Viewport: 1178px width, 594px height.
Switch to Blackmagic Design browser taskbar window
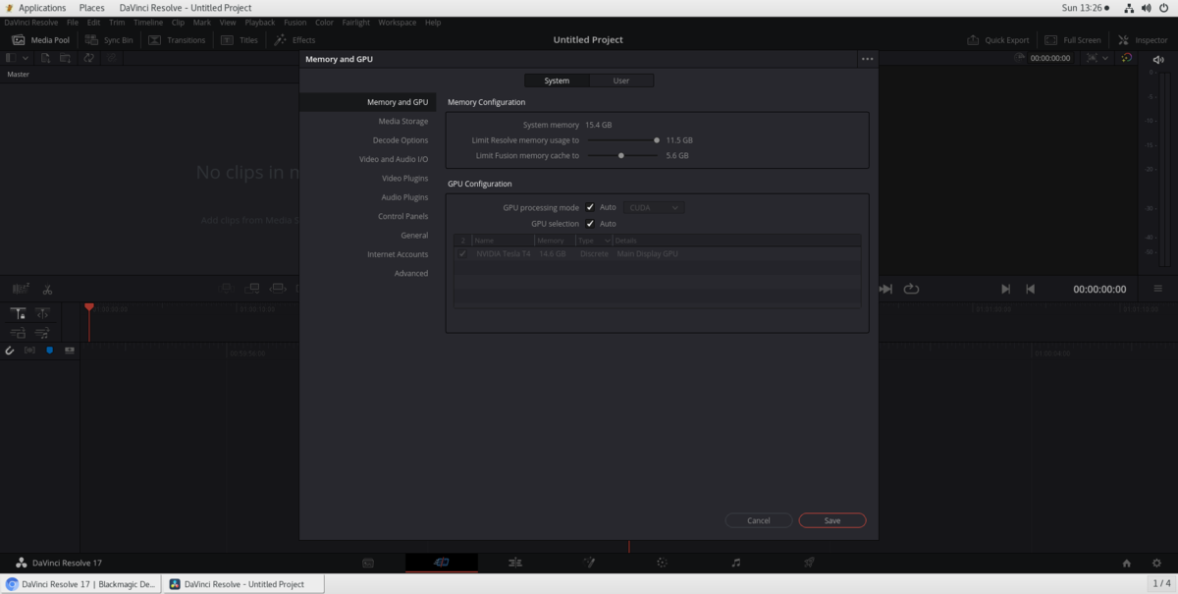(80, 584)
